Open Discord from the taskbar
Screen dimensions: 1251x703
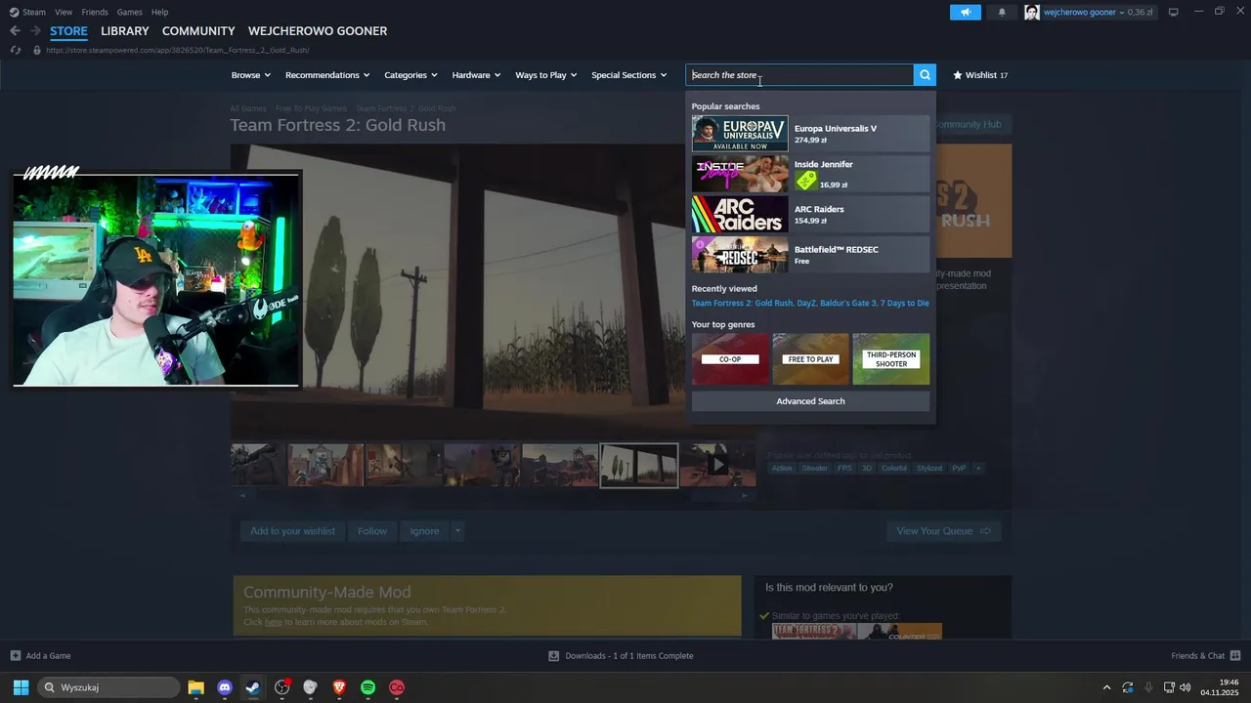(225, 687)
